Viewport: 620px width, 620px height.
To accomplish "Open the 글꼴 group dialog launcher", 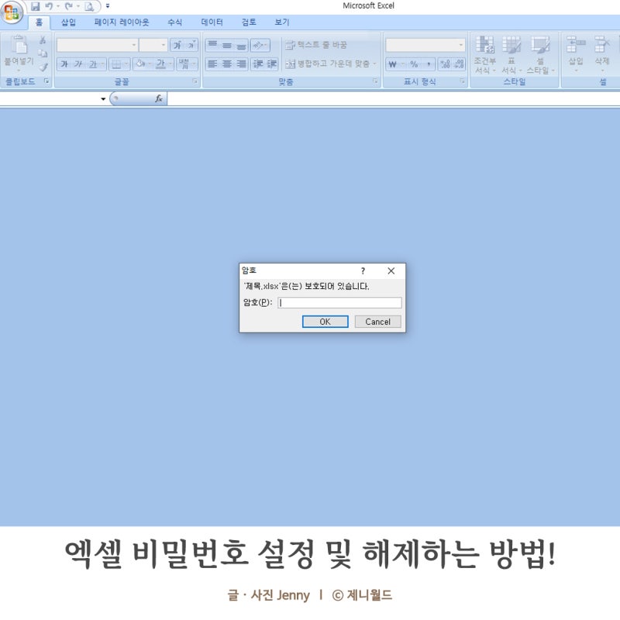I will pos(195,81).
